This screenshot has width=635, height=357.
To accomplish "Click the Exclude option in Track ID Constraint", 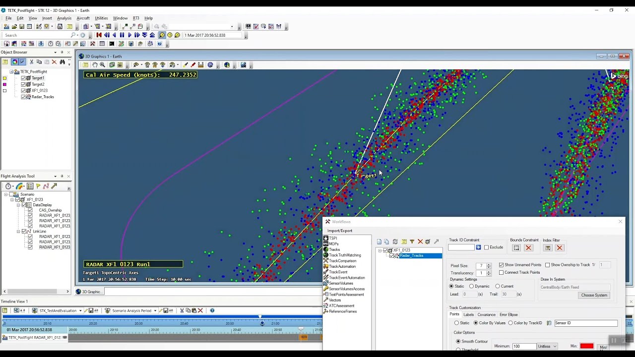I will 486,247.
